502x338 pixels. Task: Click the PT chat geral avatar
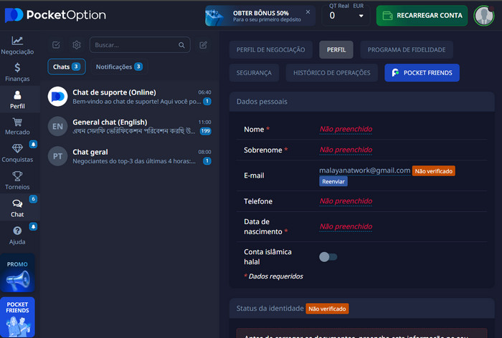(57, 156)
